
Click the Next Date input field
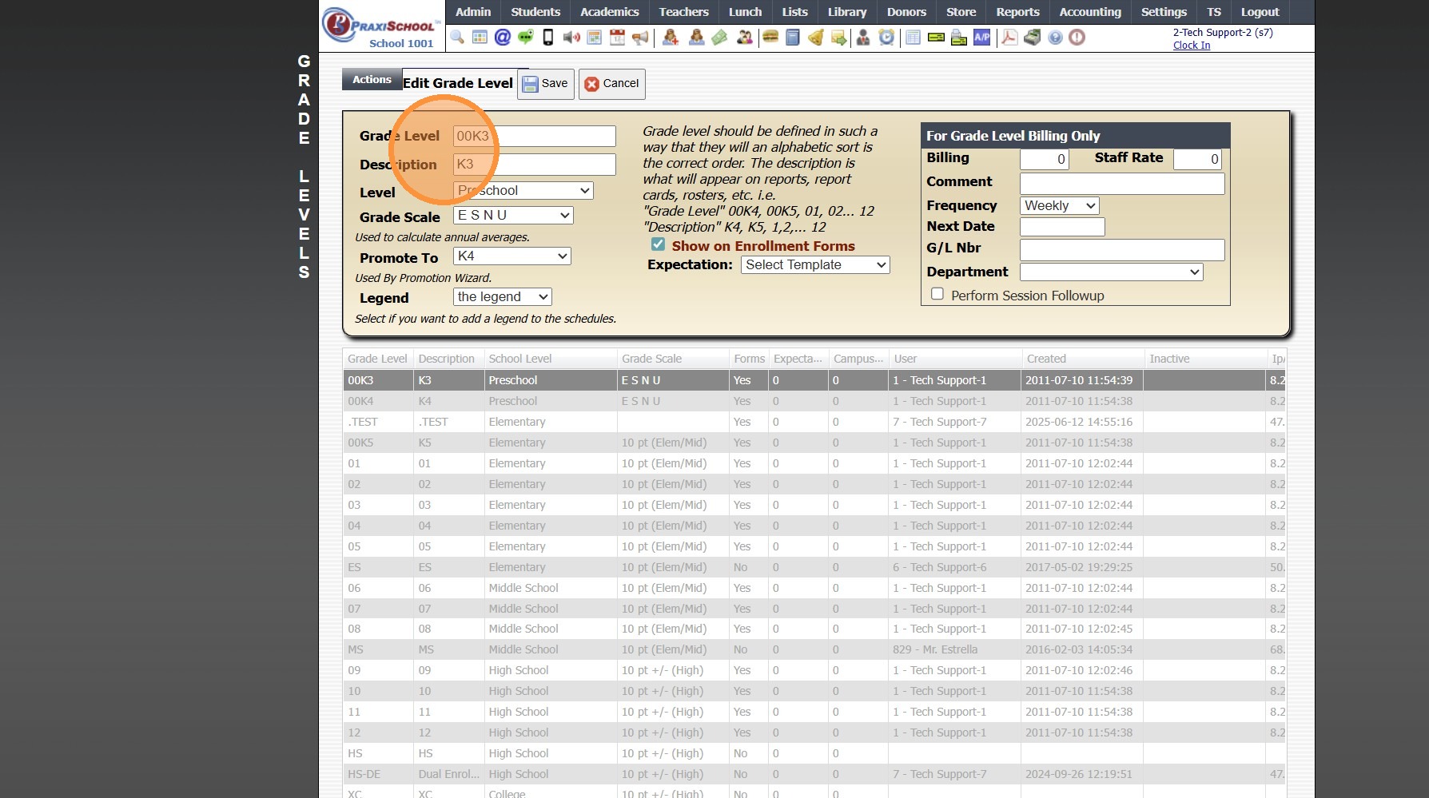click(x=1062, y=228)
